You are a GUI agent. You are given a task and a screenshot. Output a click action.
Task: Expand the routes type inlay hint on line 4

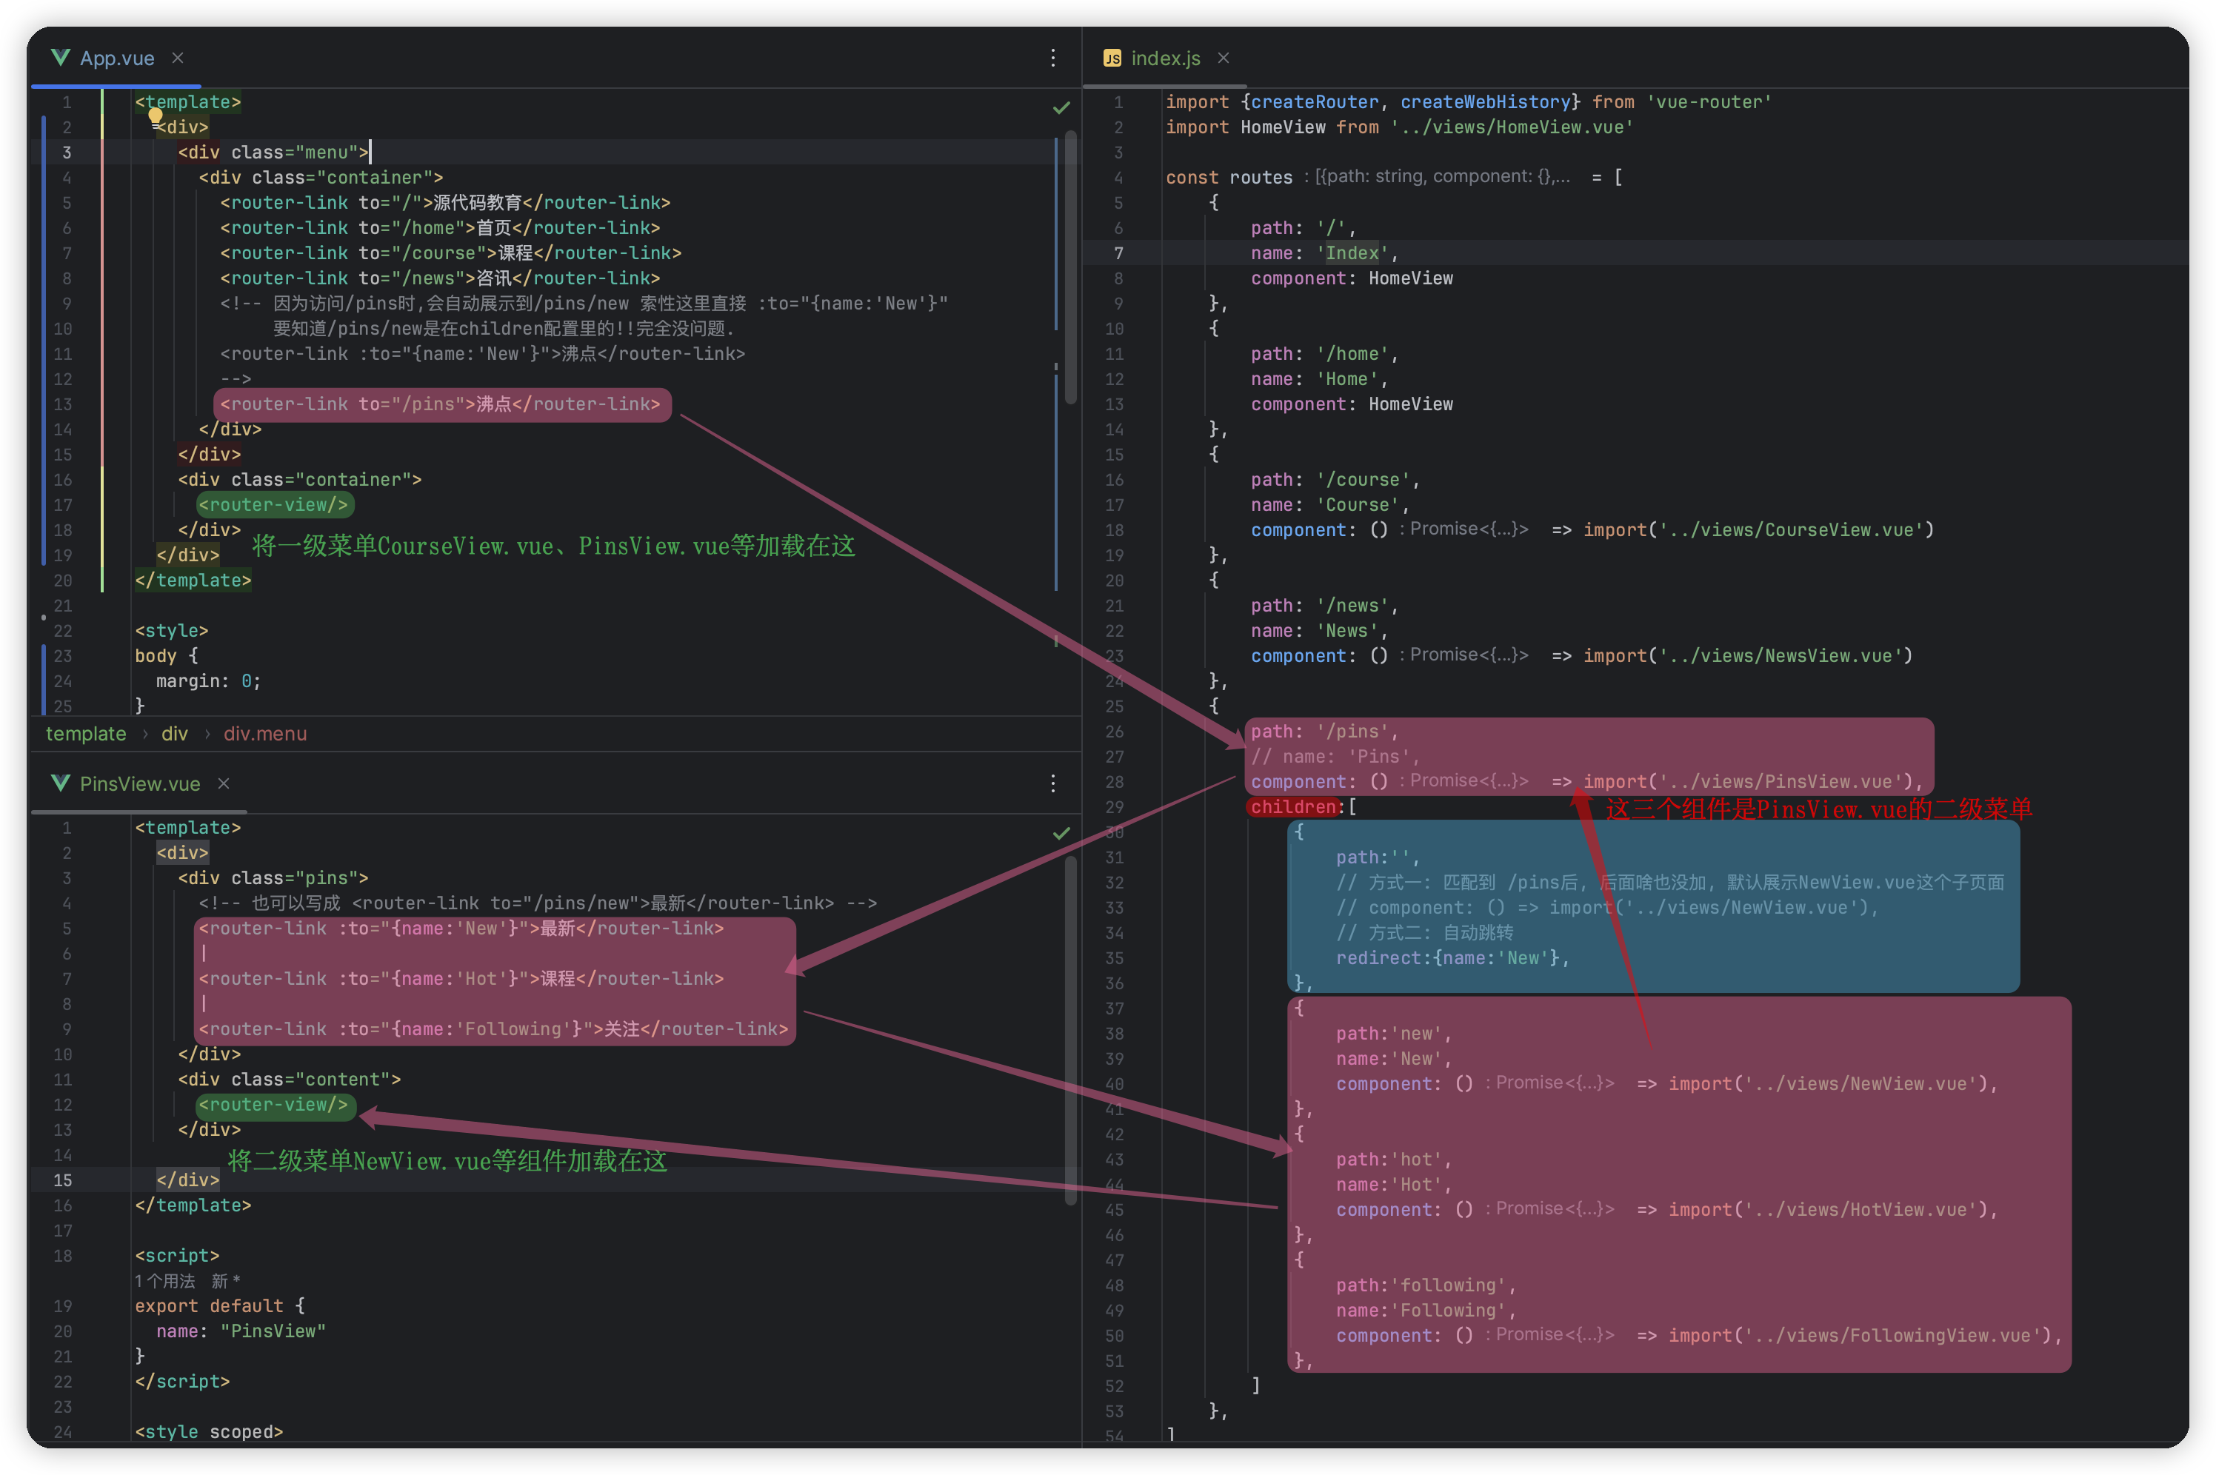click(x=1441, y=177)
